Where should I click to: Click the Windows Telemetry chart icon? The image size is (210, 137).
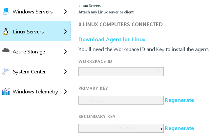tap(6, 92)
